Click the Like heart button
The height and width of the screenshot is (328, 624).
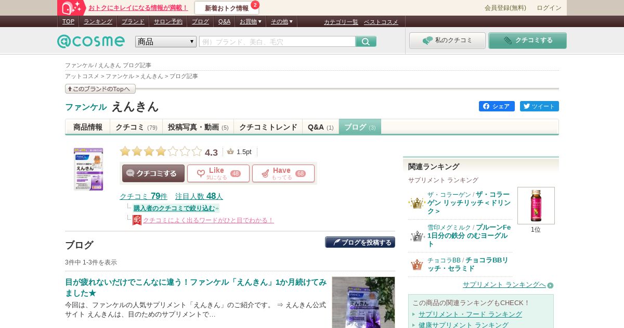click(x=218, y=173)
